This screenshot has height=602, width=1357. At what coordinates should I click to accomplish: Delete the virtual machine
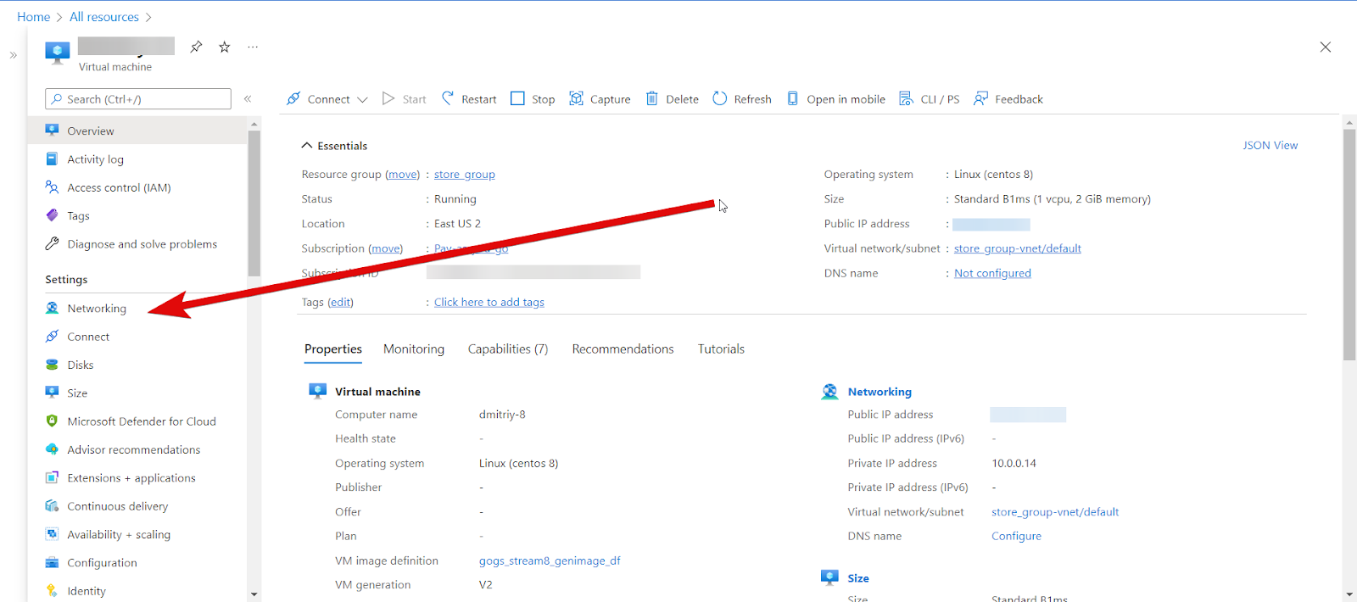[673, 99]
